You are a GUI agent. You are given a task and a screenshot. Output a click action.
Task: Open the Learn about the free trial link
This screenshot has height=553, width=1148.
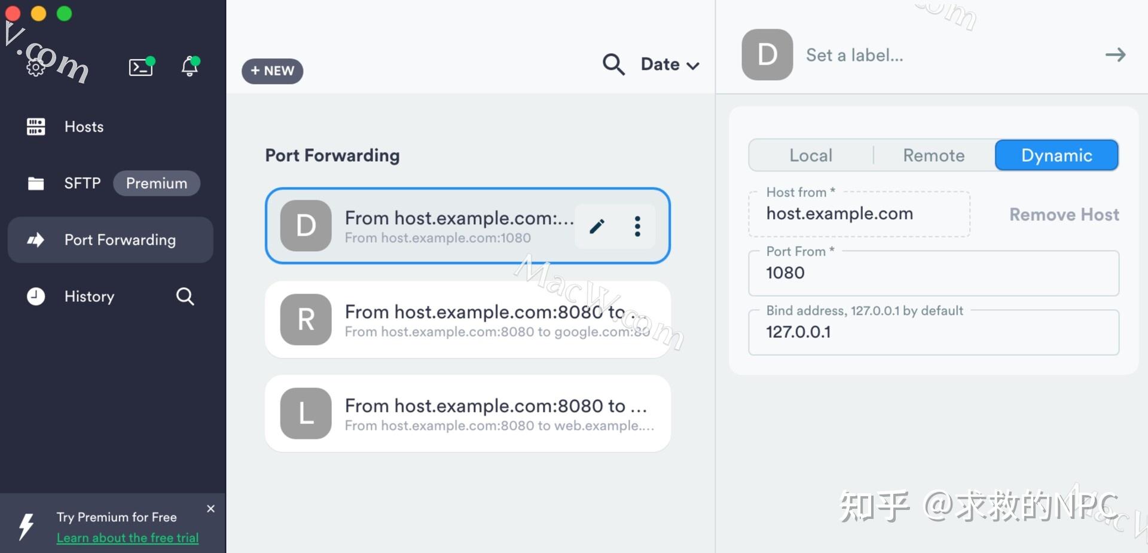[x=127, y=537]
